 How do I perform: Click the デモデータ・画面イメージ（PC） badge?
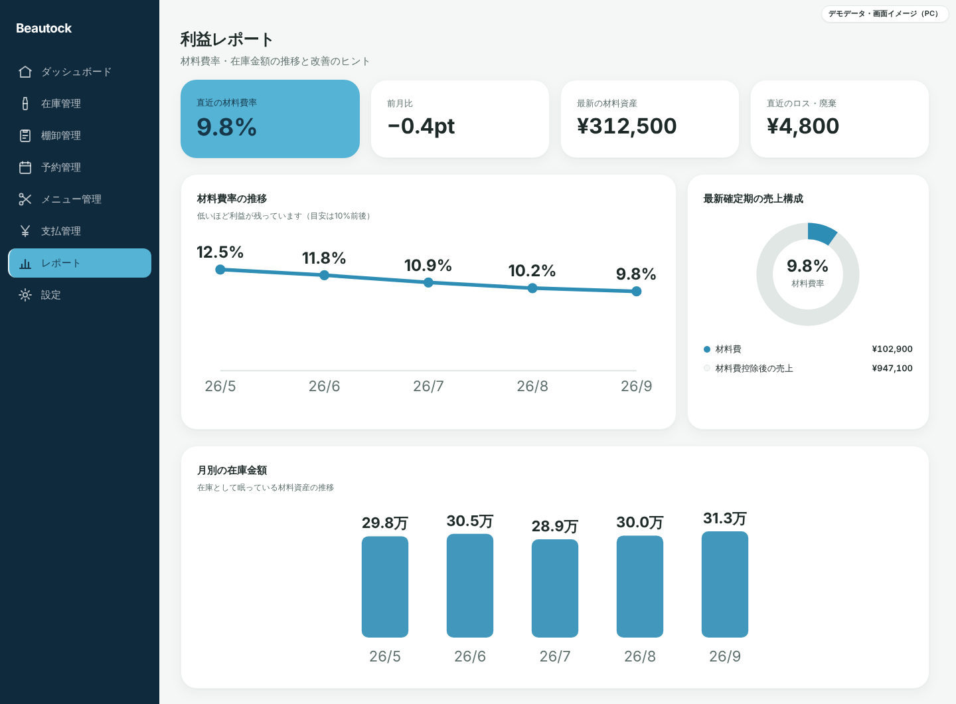pyautogui.click(x=885, y=14)
